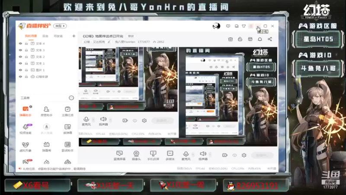The image size is (346, 195).
Task: Open the 虚拟形象 tool
Action: tap(26, 146)
